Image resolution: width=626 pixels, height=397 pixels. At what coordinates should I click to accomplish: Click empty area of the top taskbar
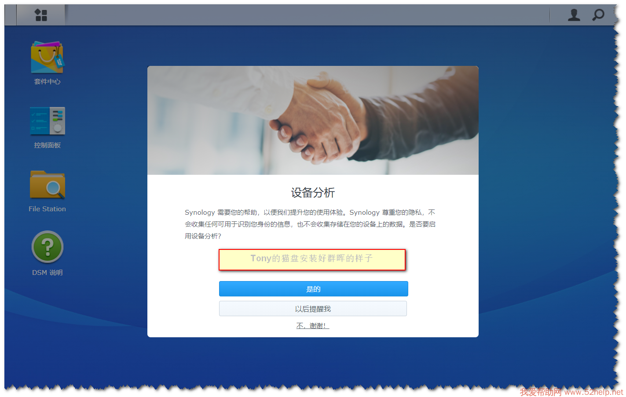pyautogui.click(x=308, y=15)
